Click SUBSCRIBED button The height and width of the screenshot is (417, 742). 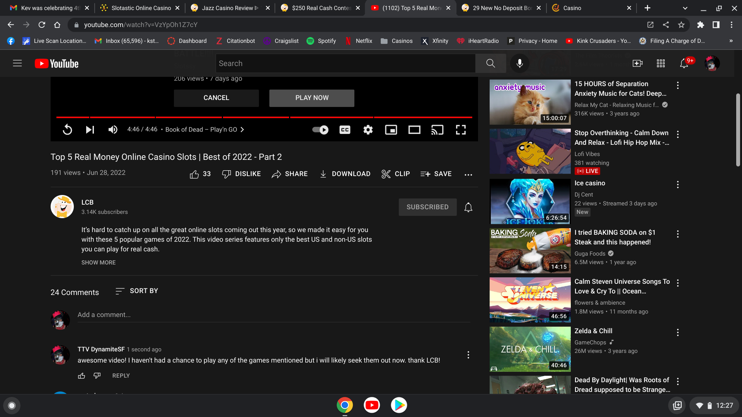pyautogui.click(x=427, y=207)
